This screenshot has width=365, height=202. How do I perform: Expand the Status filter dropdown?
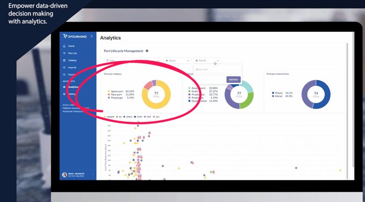pos(178,61)
